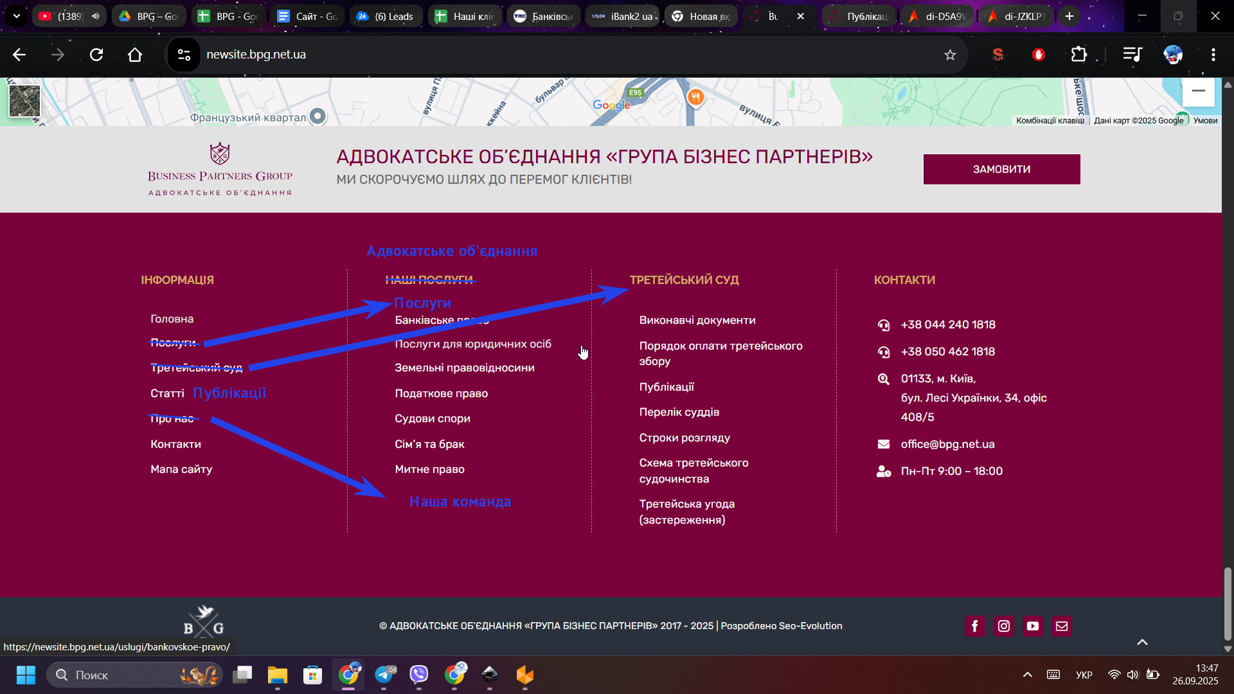
Task: Switch to the Новая вкладка tab
Action: tap(702, 16)
